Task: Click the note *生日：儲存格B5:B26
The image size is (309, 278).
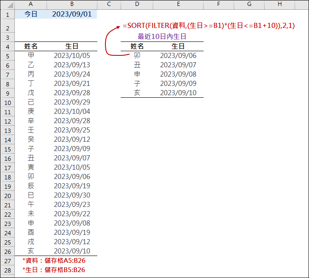Action: click(54, 270)
